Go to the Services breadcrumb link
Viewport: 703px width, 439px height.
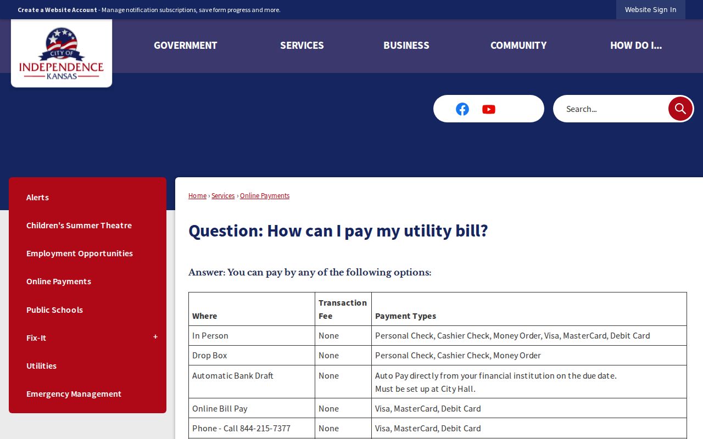(223, 196)
